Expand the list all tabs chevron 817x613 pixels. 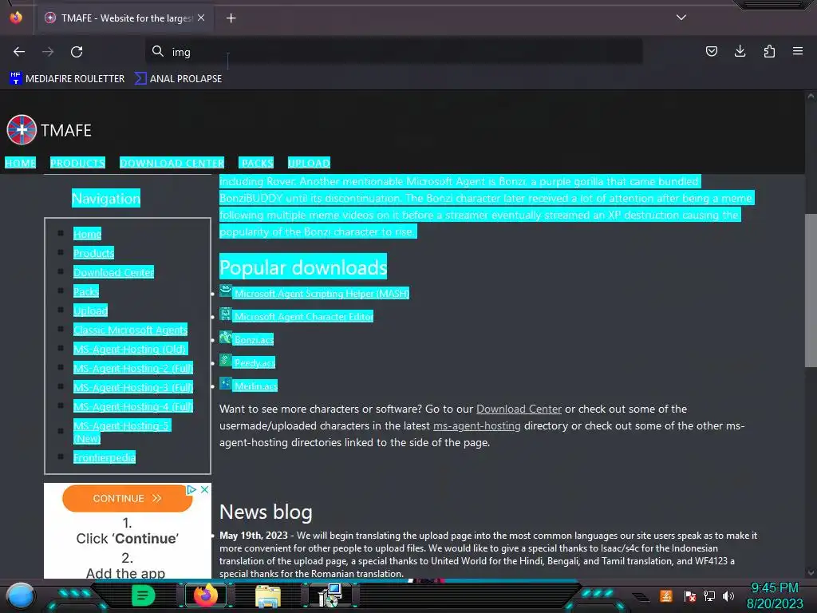[681, 18]
